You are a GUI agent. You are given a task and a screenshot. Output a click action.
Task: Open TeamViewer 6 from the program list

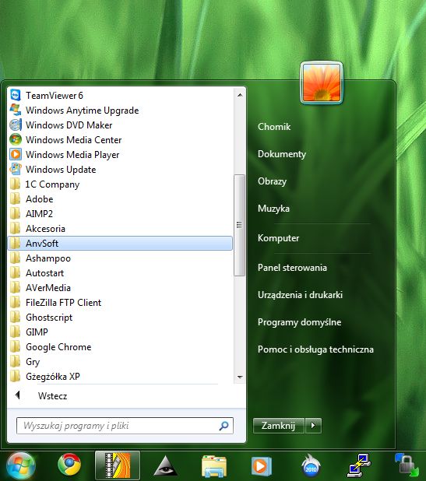click(x=120, y=96)
